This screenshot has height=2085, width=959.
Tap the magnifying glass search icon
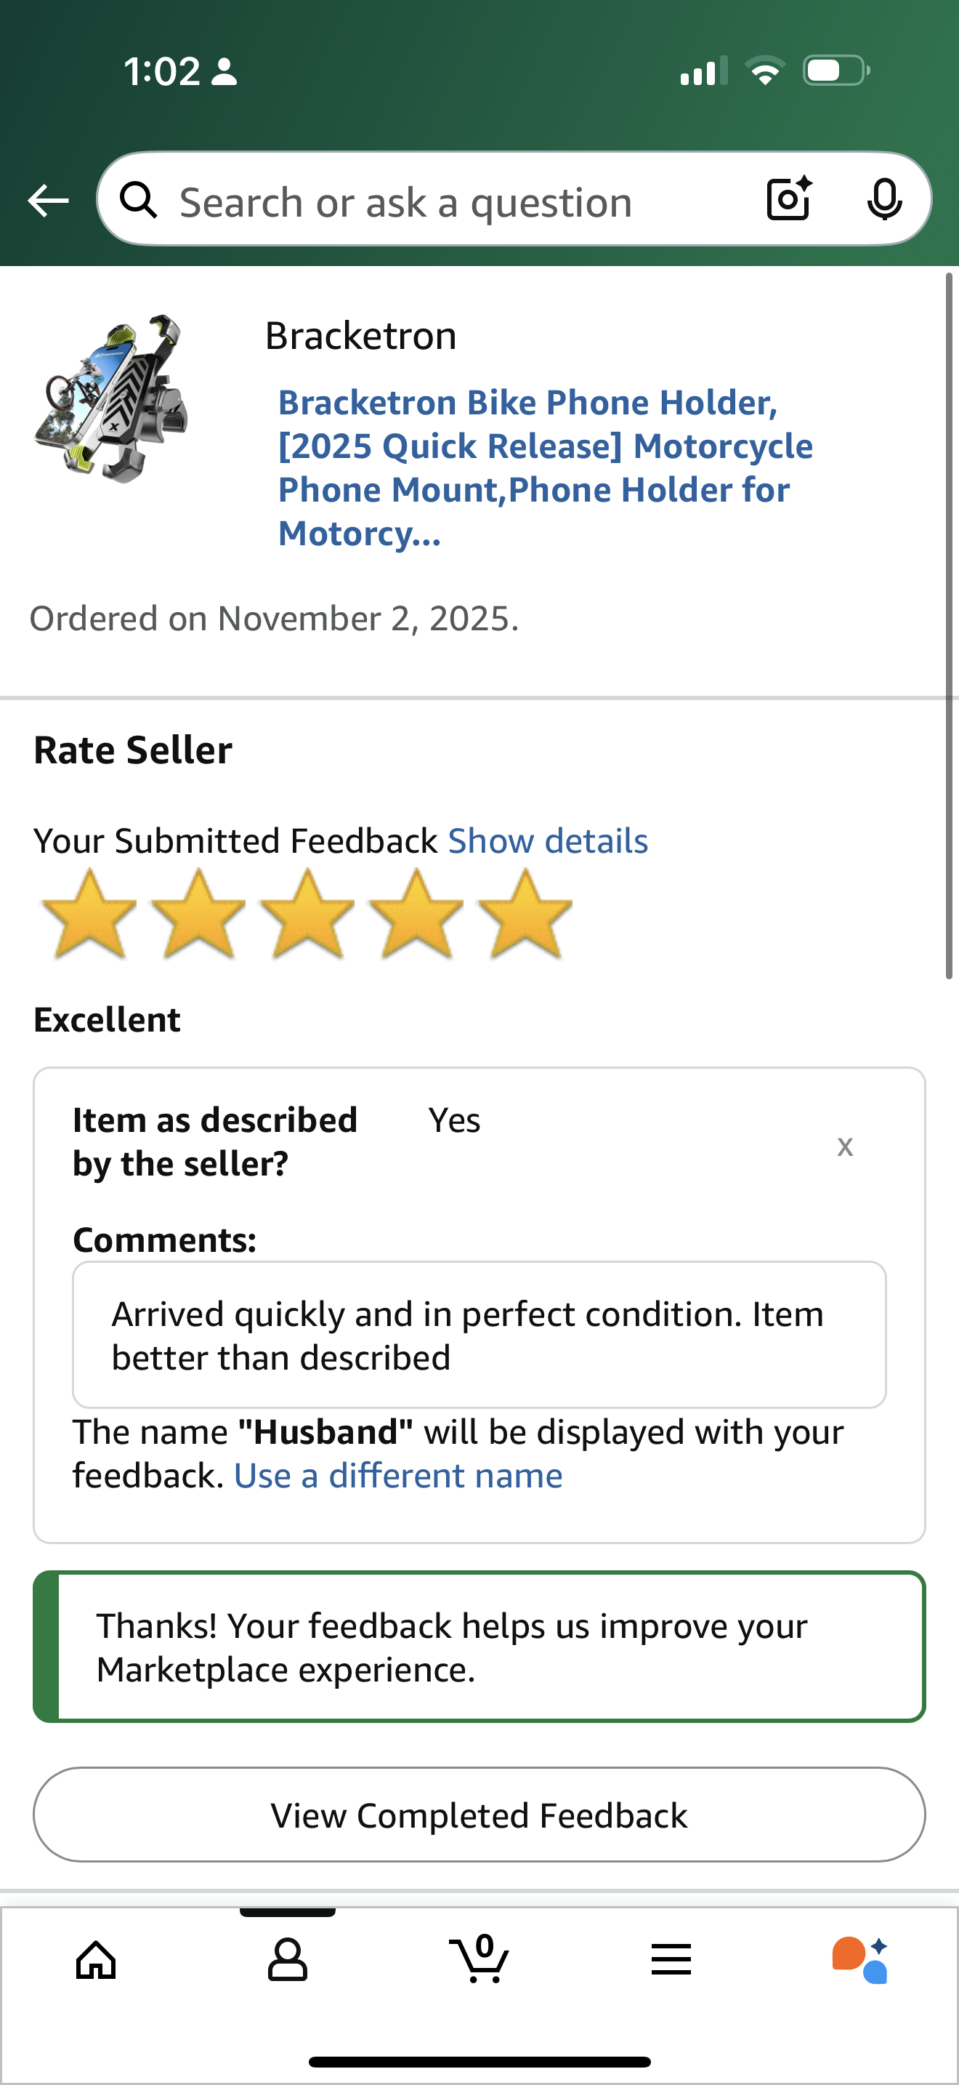click(138, 199)
